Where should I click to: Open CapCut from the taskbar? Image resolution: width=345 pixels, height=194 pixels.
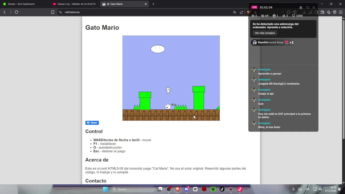pos(195,189)
